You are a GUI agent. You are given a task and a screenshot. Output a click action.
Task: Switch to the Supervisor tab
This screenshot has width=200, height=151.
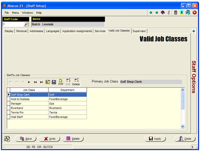click(x=139, y=31)
